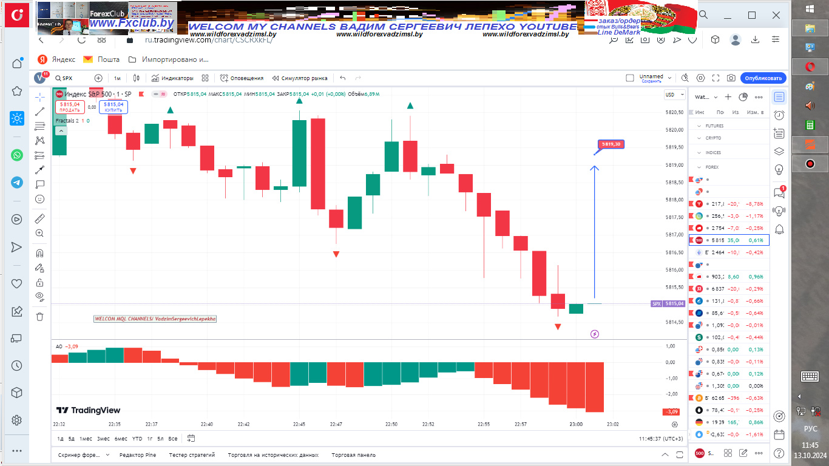This screenshot has height=466, width=829.
Task: Tick the layout select checkbox beside Unnamed
Action: pyautogui.click(x=630, y=78)
